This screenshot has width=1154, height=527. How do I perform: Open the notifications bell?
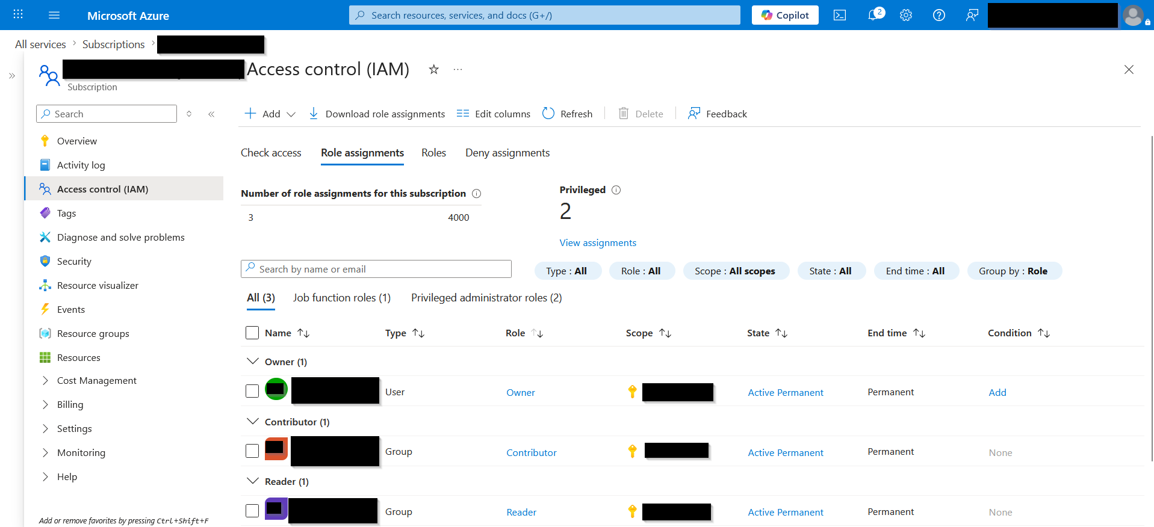tap(874, 14)
